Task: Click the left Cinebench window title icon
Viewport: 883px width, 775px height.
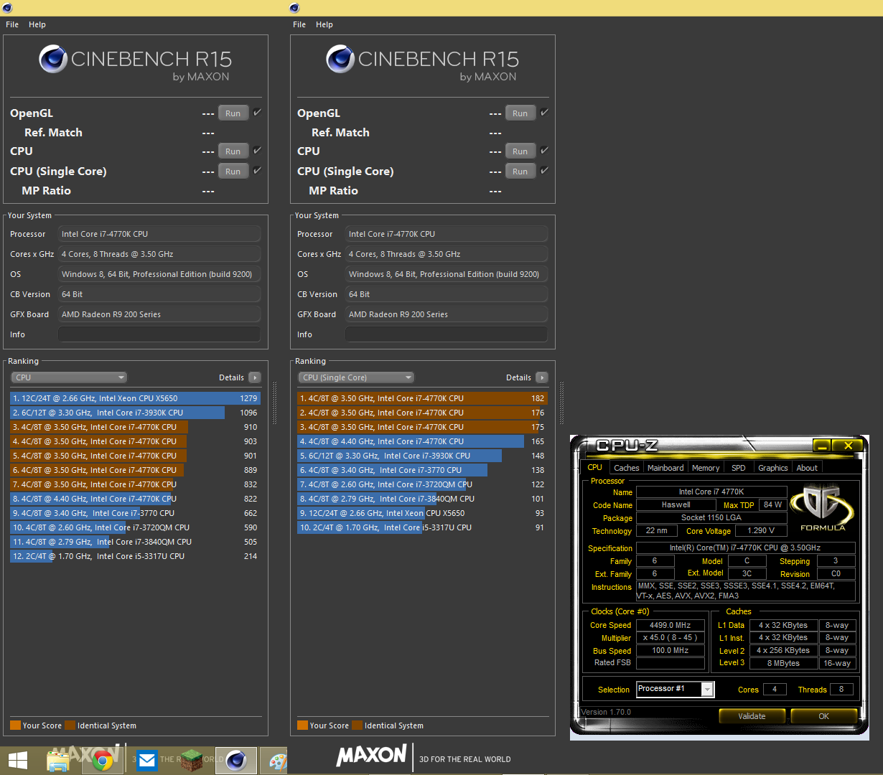Action: coord(7,8)
